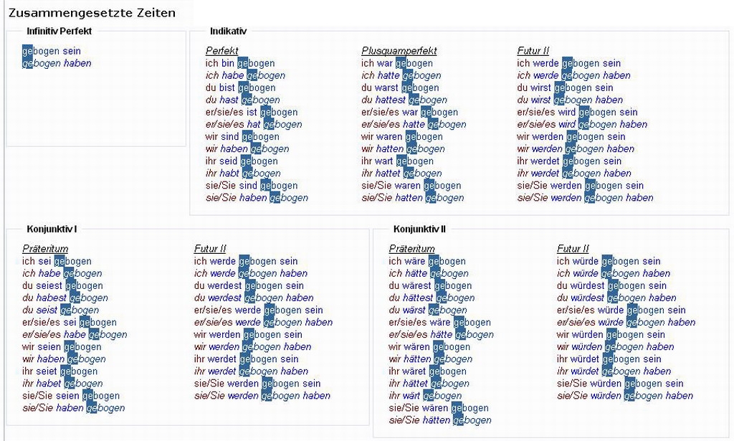Click the 'Konjunktiv II' section label
Screen dimensions: 734x441
419,229
